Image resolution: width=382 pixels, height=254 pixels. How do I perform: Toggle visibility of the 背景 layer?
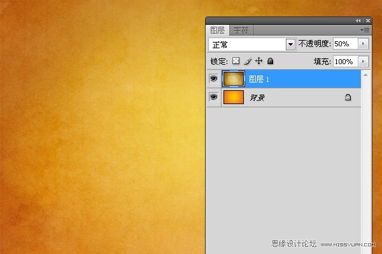(213, 97)
